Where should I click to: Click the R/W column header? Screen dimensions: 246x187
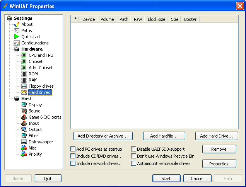[138, 19]
